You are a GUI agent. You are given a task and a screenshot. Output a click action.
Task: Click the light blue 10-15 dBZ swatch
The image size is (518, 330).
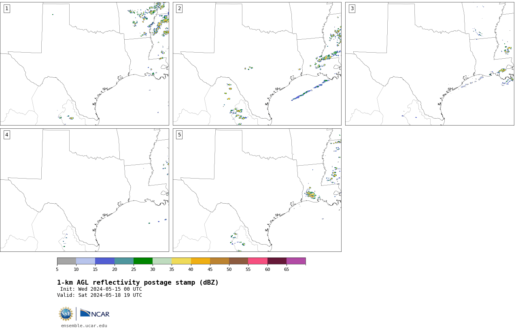point(85,261)
